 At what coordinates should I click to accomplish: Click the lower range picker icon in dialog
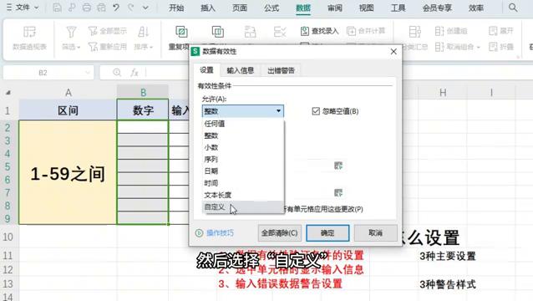[338, 193]
